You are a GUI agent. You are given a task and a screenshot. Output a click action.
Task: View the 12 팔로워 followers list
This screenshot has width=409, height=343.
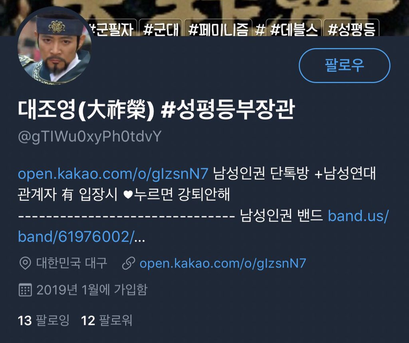click(x=107, y=320)
